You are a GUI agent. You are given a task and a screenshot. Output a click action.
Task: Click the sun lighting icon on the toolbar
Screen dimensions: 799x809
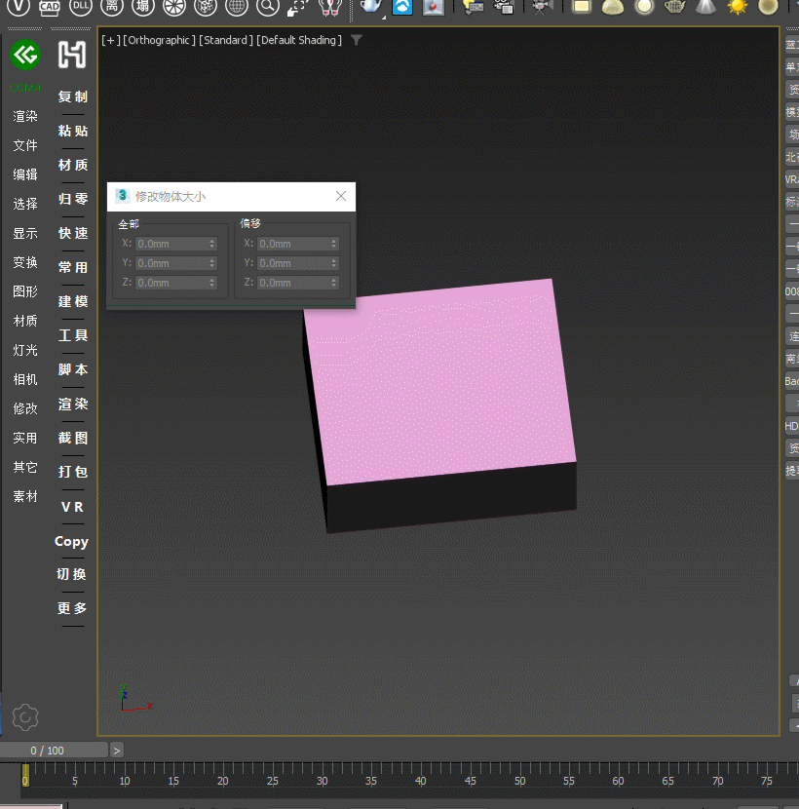click(738, 8)
